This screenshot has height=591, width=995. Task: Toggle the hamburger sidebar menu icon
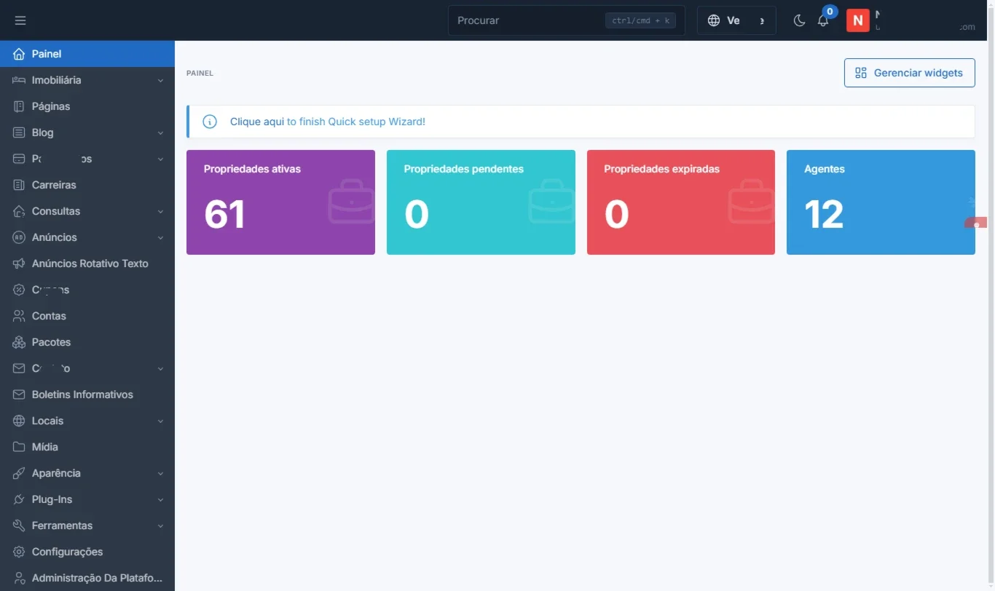pos(20,20)
